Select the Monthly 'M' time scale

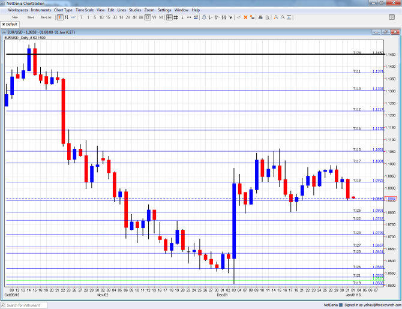tap(161, 17)
